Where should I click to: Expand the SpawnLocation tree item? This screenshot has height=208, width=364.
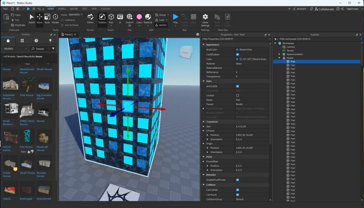tap(279, 54)
